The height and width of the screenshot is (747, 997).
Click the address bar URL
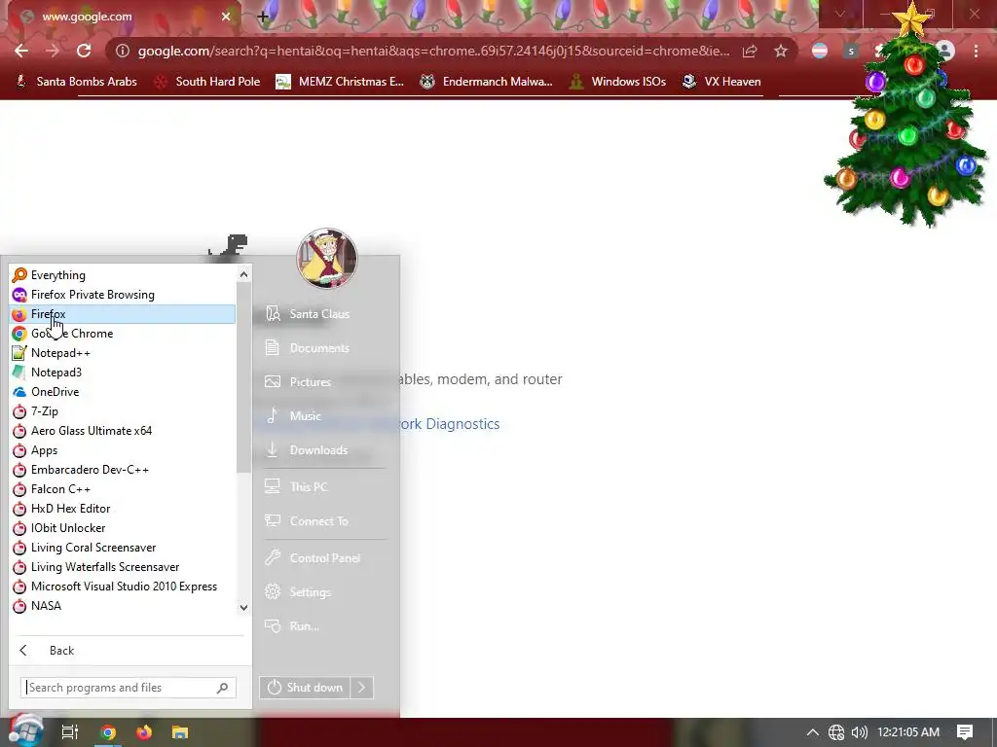pos(433,51)
